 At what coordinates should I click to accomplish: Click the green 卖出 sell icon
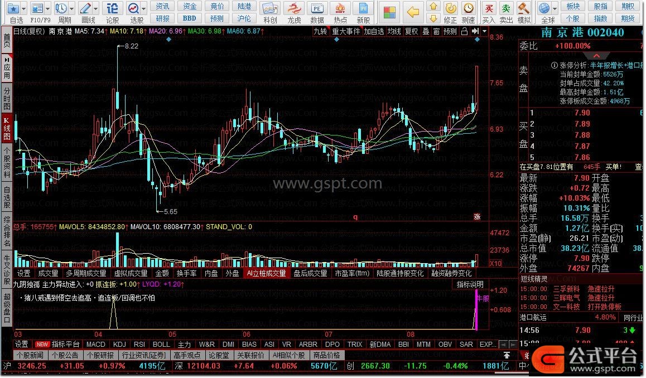[x=506, y=8]
